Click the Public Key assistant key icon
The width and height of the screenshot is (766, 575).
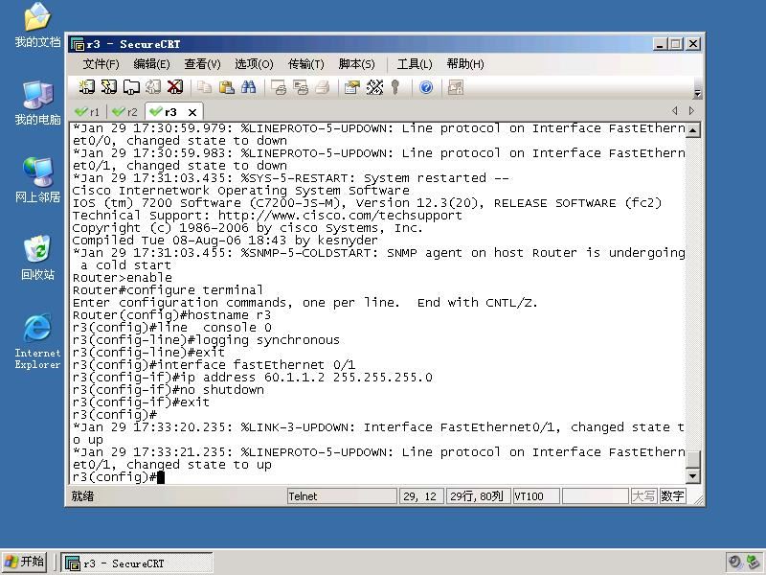pos(395,87)
